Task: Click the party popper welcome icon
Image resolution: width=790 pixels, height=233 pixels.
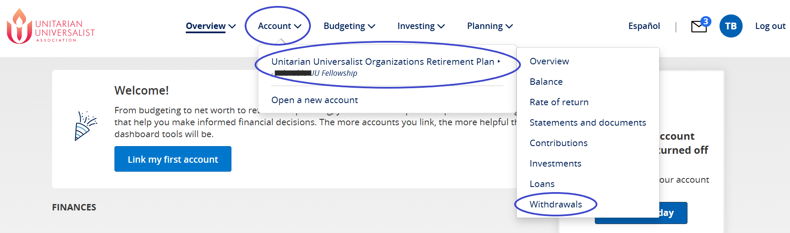Action: [85, 126]
